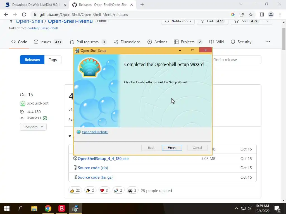
Task: Click 25 people reacted text
Action: pos(156,191)
